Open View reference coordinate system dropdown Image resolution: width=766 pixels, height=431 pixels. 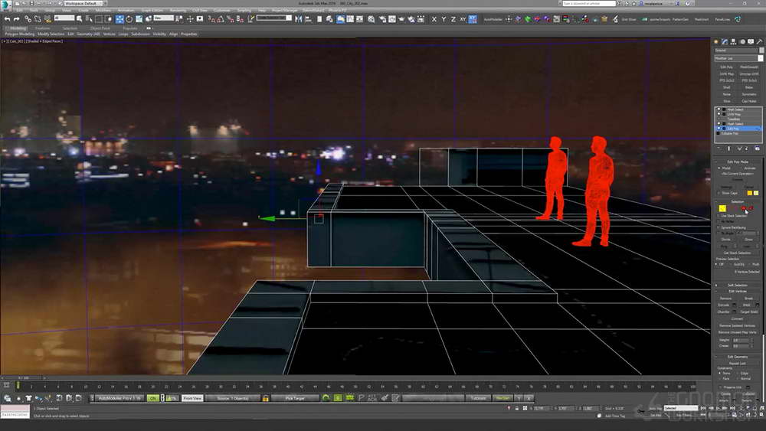[164, 18]
